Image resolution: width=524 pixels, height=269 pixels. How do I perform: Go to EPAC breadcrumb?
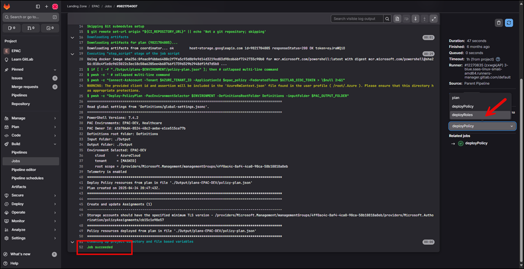point(96,6)
